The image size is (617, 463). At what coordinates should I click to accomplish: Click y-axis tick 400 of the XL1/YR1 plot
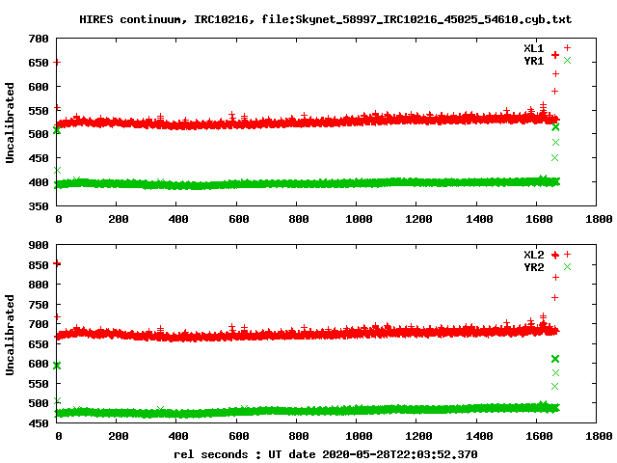(x=39, y=182)
